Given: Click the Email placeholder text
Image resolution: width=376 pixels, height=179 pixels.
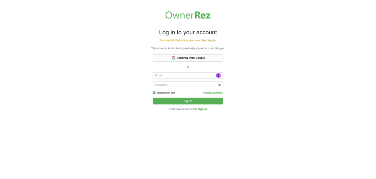Looking at the screenshot, I should (x=159, y=75).
